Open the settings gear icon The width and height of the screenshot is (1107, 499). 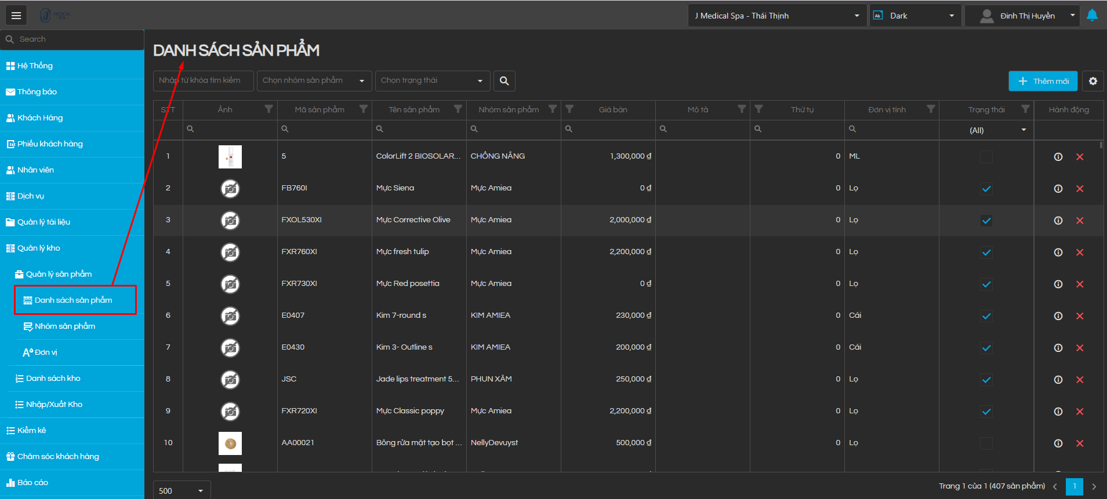[x=1093, y=81]
